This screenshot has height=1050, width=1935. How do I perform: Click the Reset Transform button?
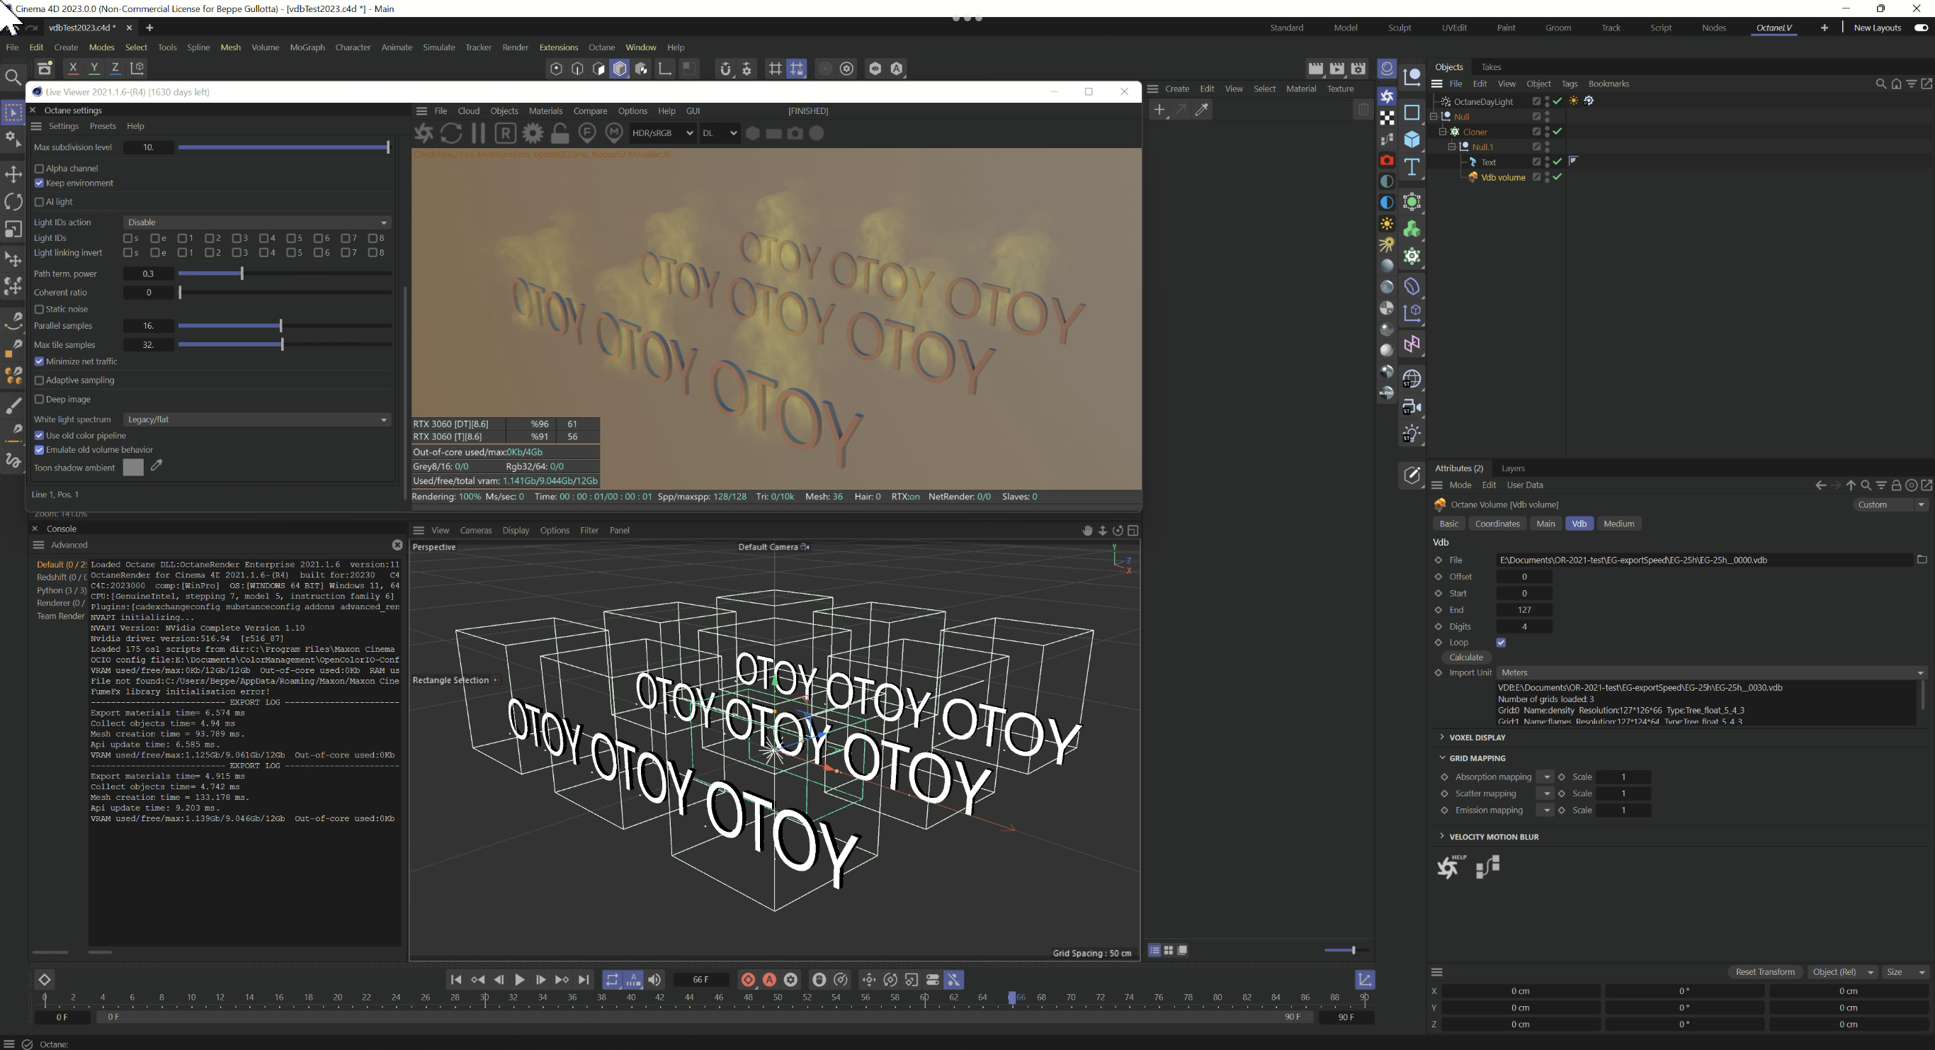click(x=1764, y=972)
